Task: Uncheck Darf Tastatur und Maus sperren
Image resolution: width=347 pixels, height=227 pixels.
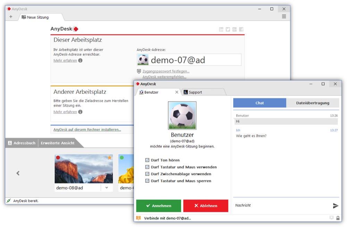Action: click(x=147, y=181)
